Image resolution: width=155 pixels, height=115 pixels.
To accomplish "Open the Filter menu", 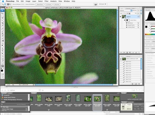I will coord(46,1).
